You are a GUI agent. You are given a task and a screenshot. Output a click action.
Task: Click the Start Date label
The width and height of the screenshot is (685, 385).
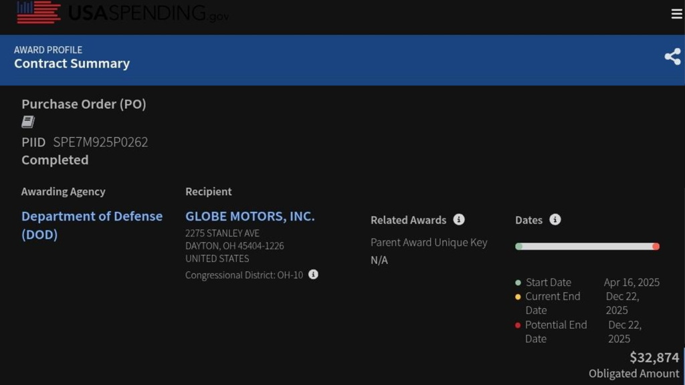tap(549, 283)
